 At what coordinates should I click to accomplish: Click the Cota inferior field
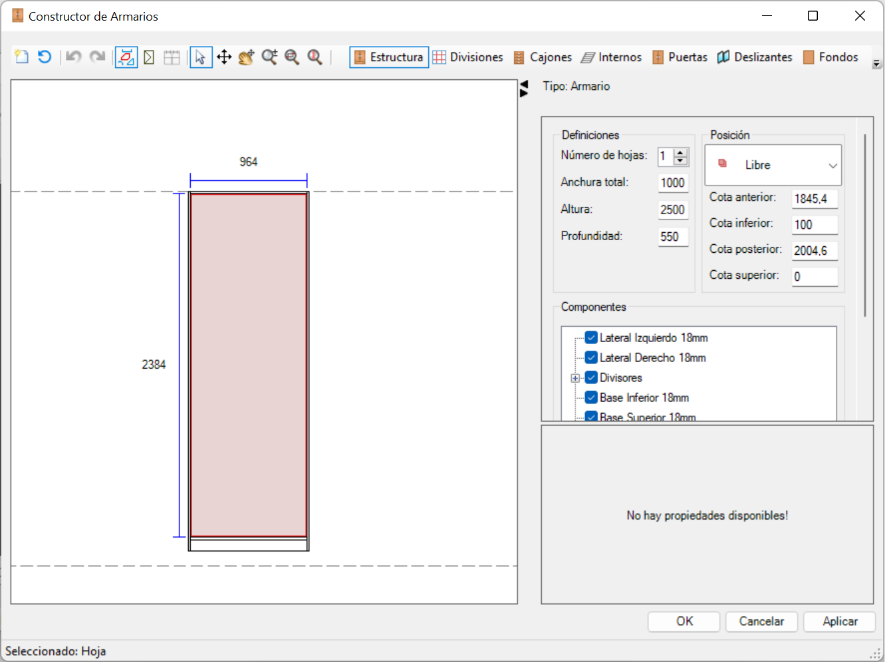815,225
